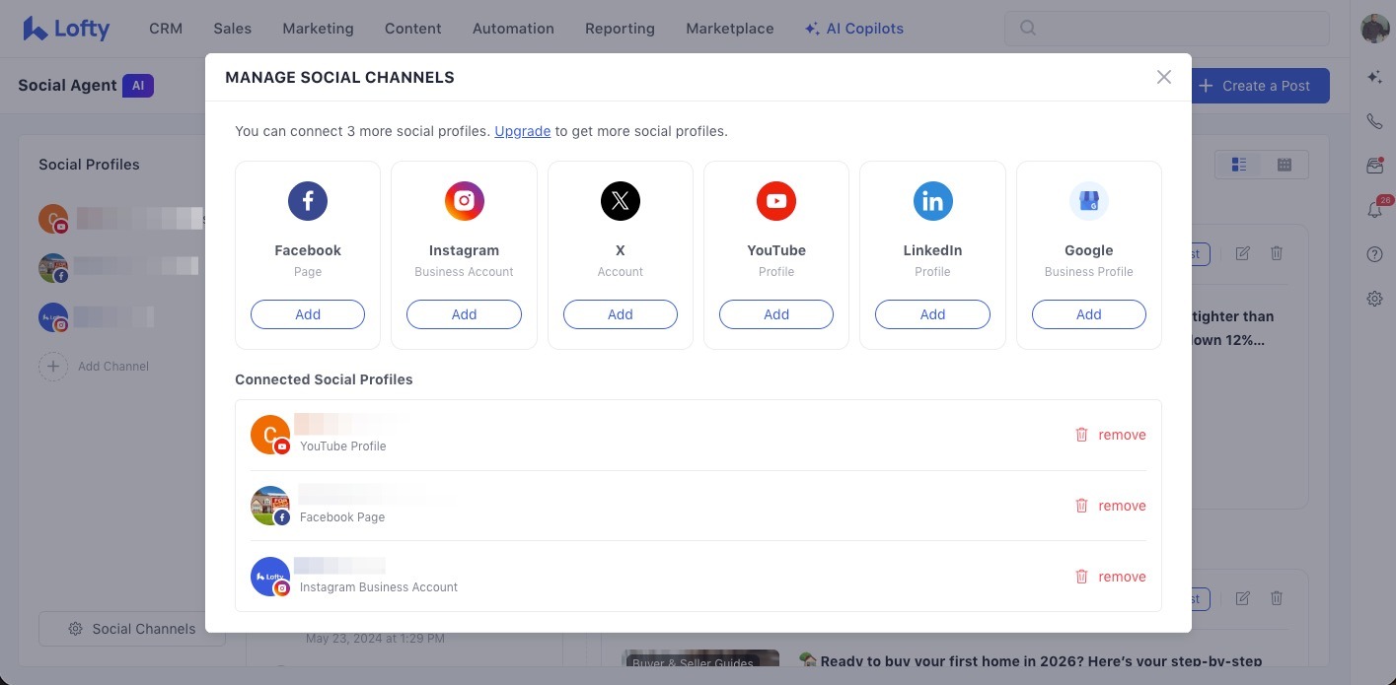Screen dimensions: 1396x685
Task: Click the Facebook logo icon
Action: click(x=308, y=201)
